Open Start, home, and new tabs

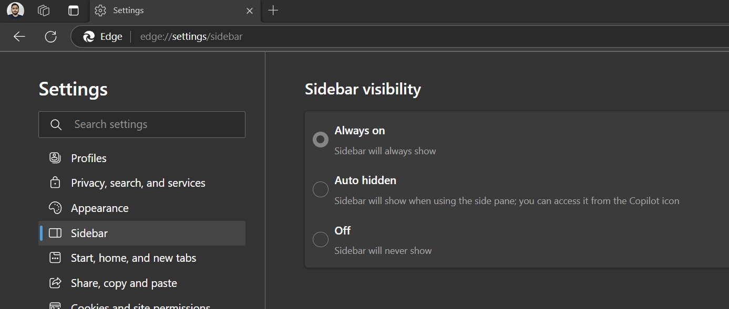click(134, 258)
